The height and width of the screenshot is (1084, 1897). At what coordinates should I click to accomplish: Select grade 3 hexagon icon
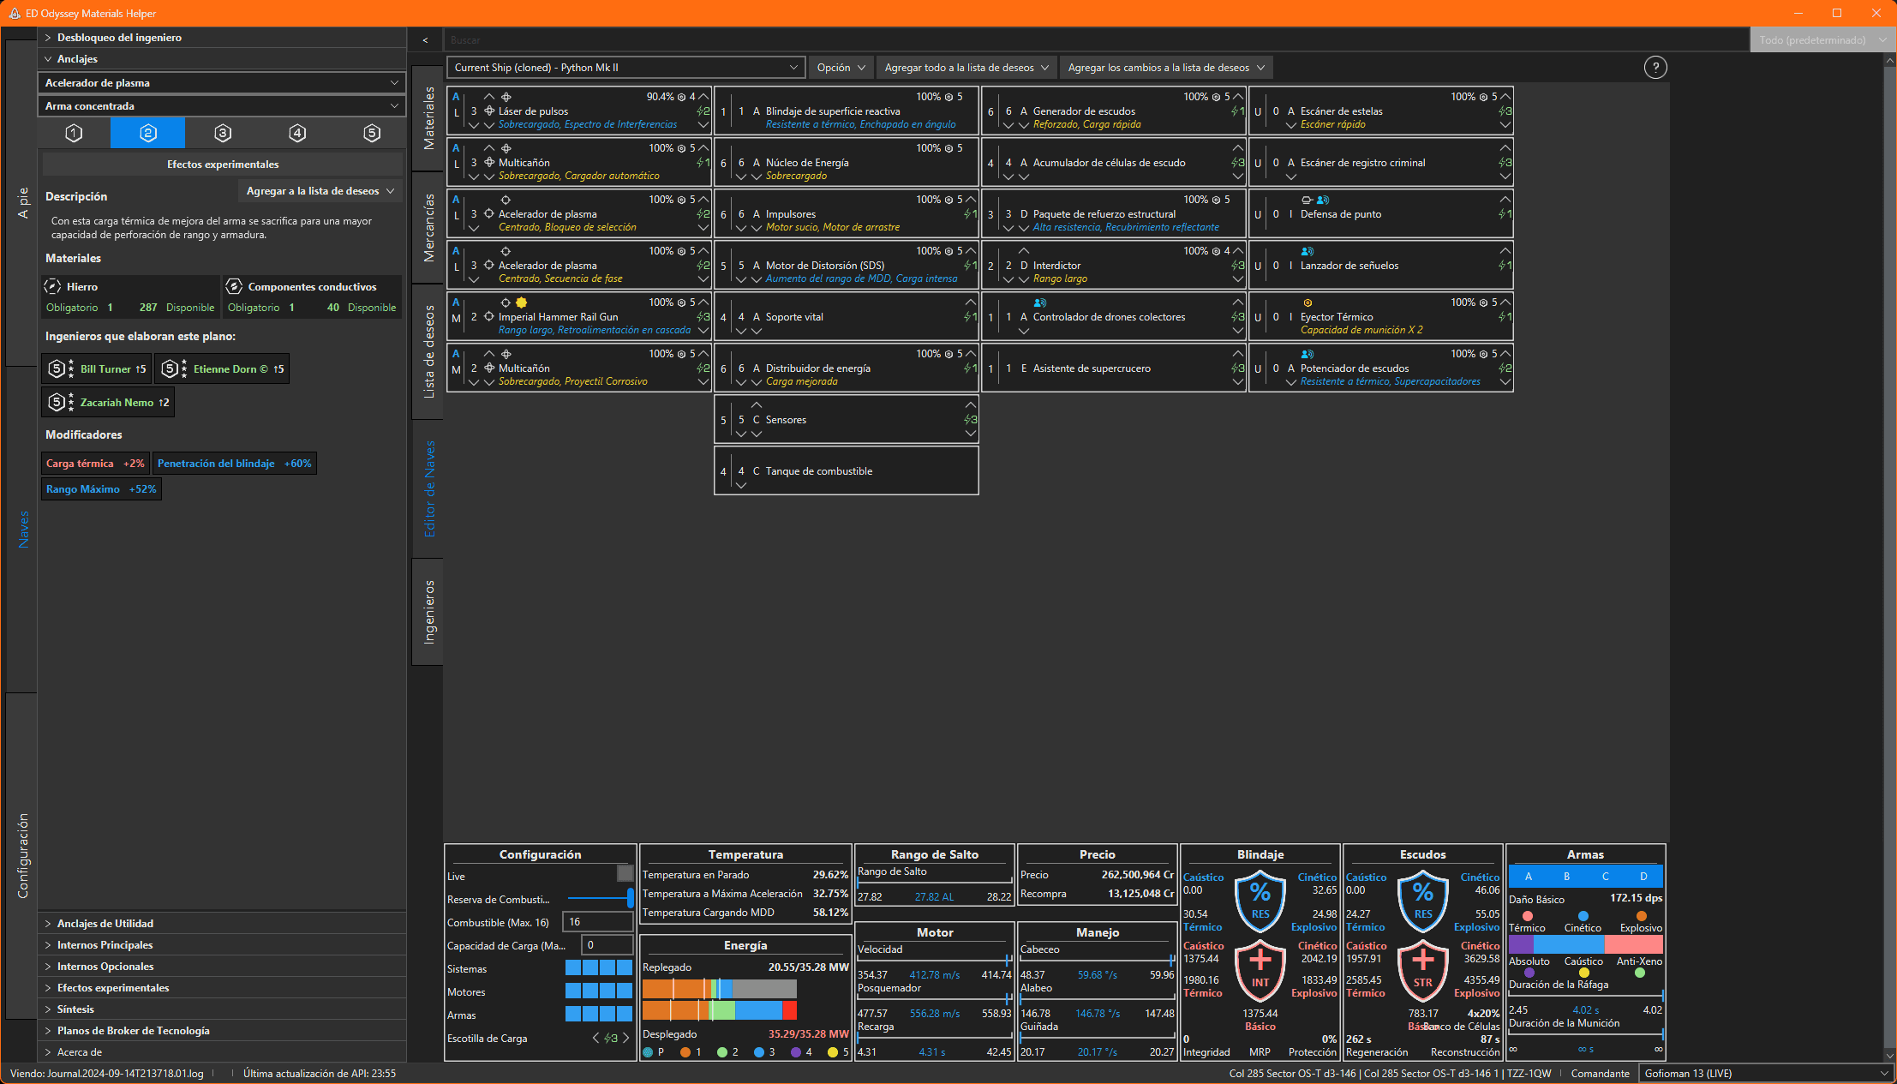click(x=223, y=133)
